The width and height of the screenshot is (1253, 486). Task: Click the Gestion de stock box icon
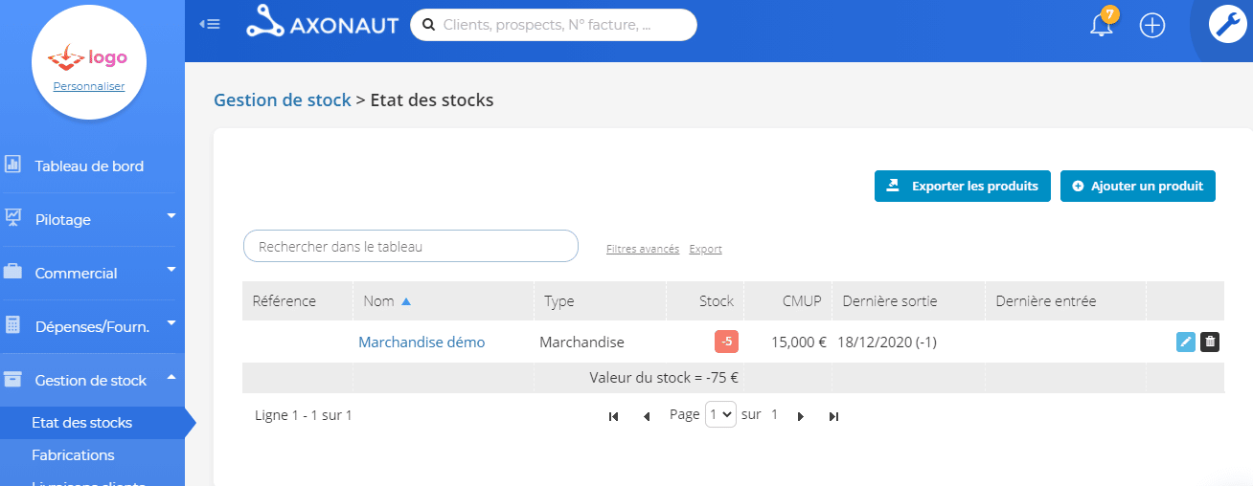tap(12, 379)
